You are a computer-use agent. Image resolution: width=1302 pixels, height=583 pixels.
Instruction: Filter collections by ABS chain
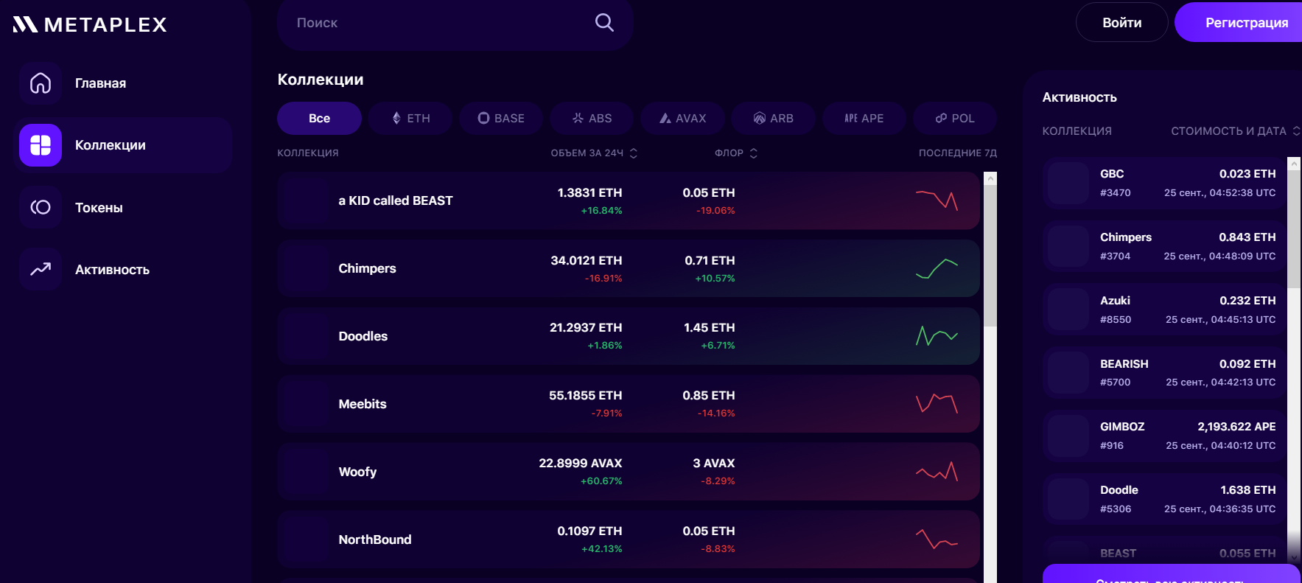pyautogui.click(x=592, y=118)
